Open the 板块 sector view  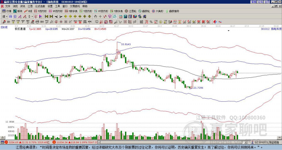[18, 11]
